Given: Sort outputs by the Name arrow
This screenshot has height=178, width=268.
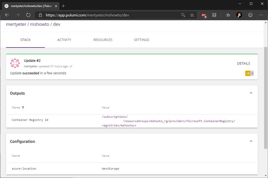Looking at the screenshot, I should click(x=23, y=107).
